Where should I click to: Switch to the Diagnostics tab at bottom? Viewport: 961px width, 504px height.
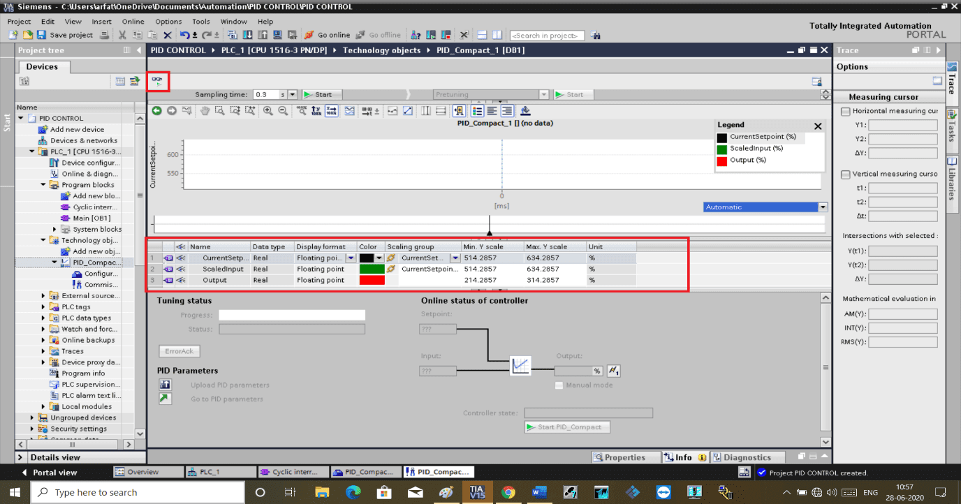(747, 457)
